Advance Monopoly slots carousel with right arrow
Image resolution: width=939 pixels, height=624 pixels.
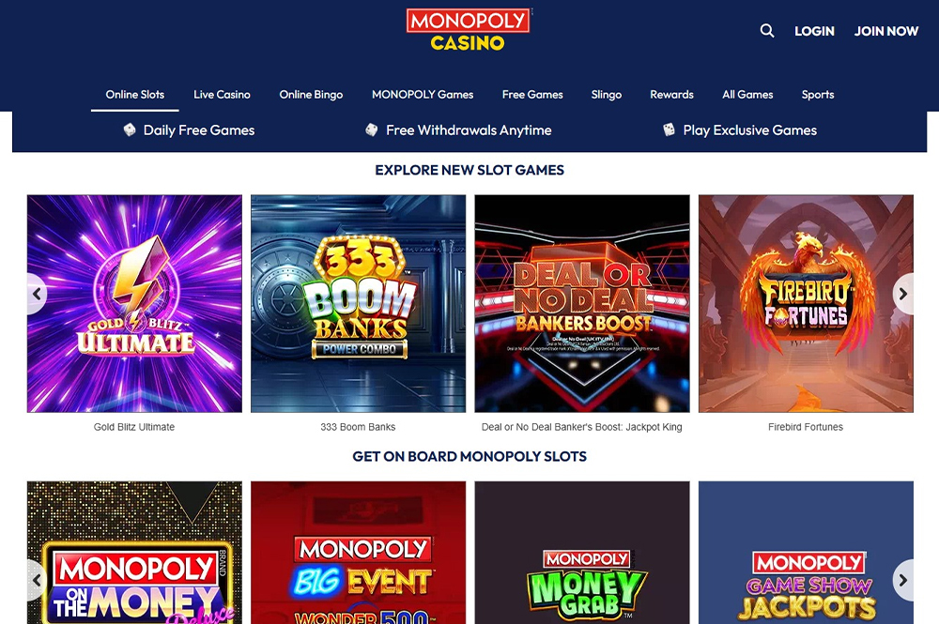point(903,580)
